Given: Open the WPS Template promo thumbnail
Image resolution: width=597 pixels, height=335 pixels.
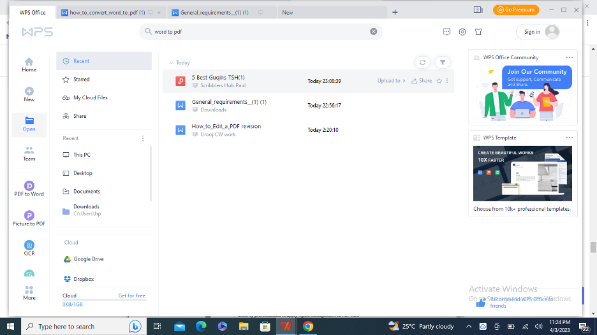Looking at the screenshot, I should click(522, 173).
